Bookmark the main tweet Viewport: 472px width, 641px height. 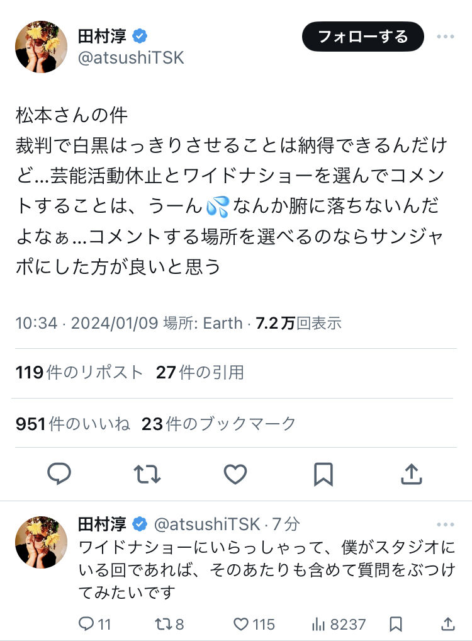coord(323,474)
